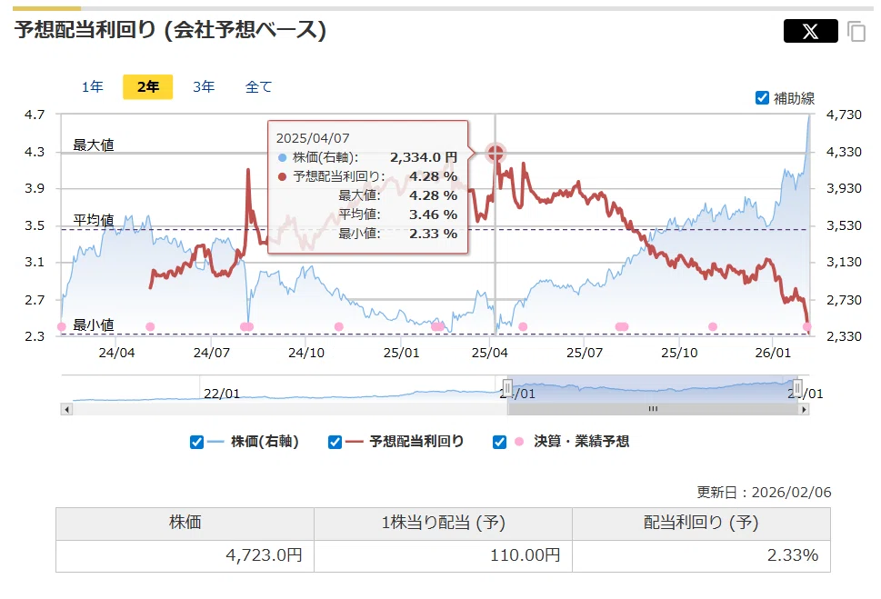
Task: Click the highlighted 2025/04/07 data point marker
Action: 495,153
